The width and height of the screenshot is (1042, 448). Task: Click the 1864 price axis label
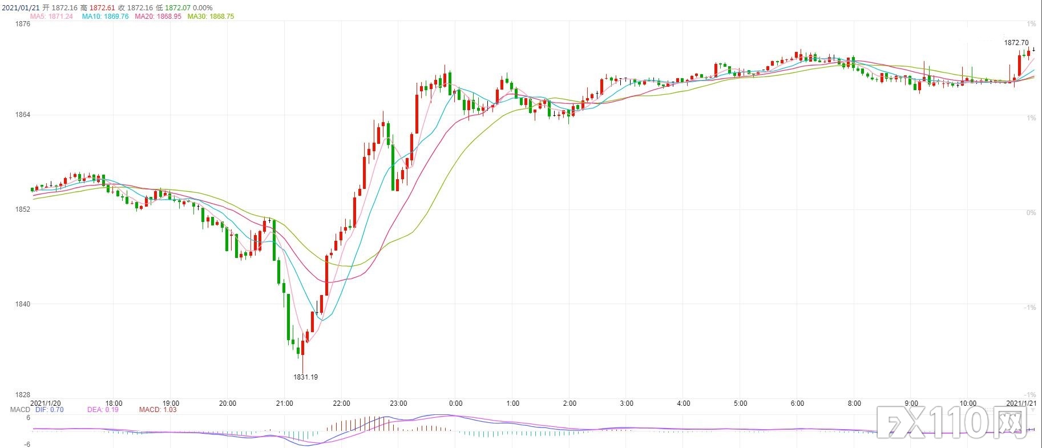[23, 115]
